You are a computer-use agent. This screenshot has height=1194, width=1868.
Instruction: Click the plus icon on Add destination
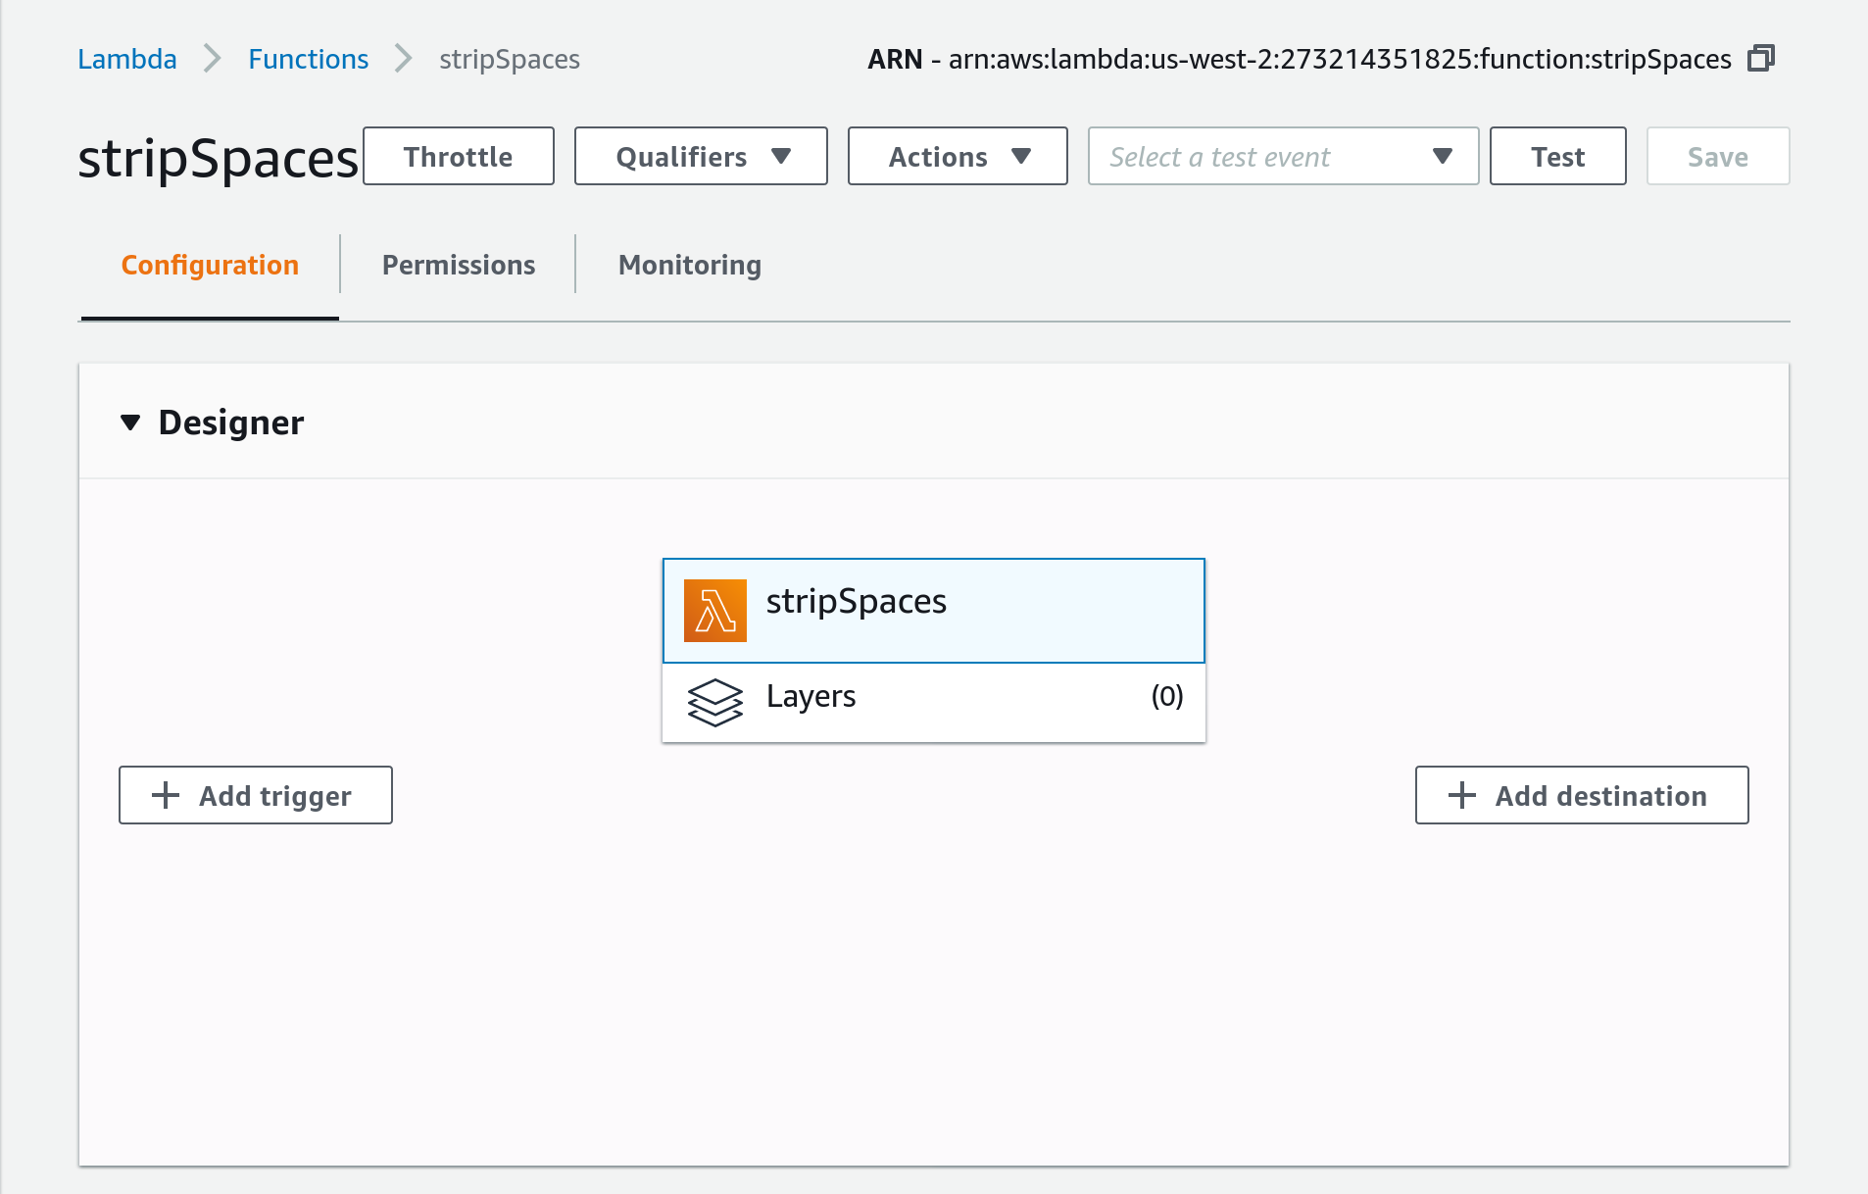tap(1461, 795)
